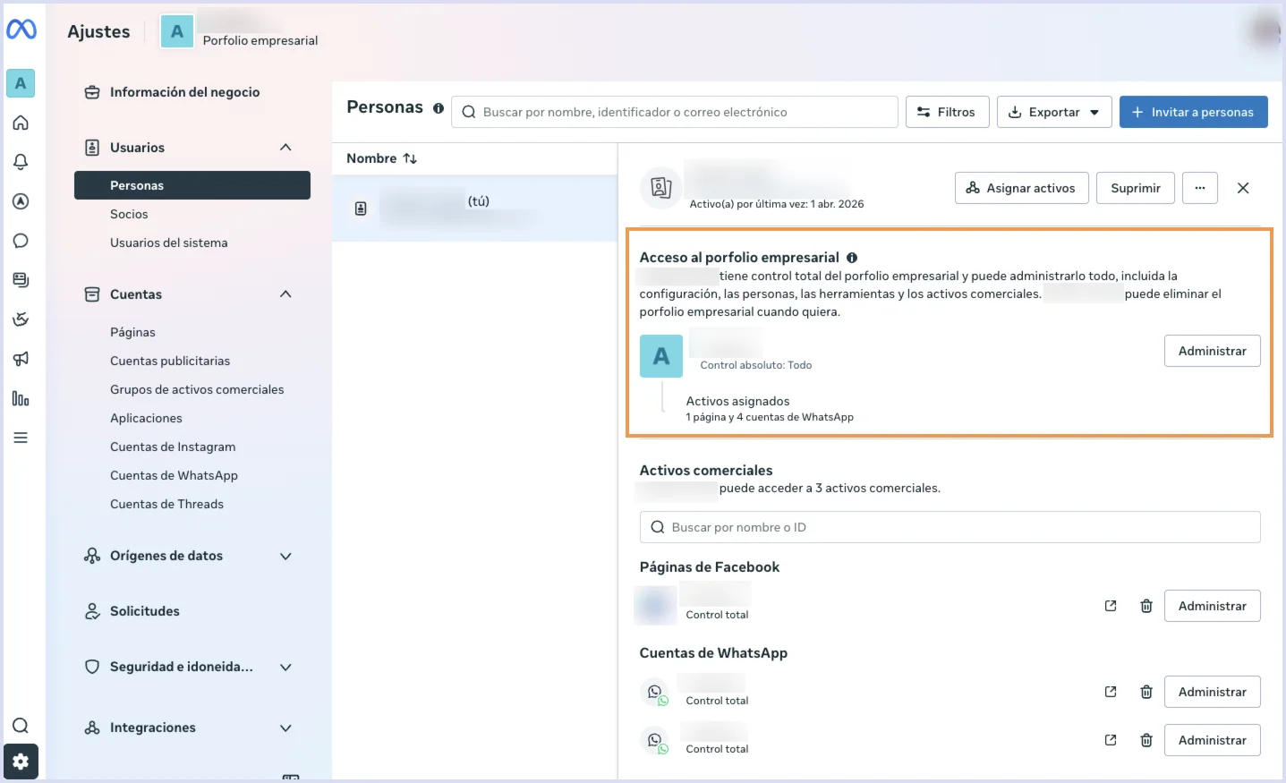
Task: Open Solicitudes in the sidebar
Action: (x=144, y=611)
